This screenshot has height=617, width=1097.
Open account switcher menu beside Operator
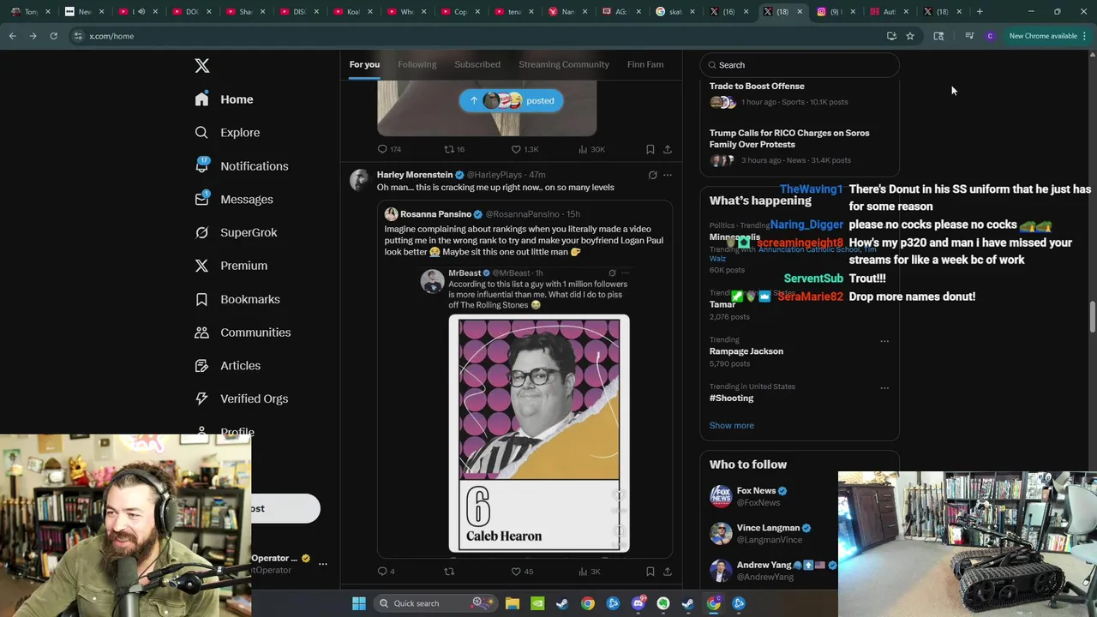click(322, 564)
